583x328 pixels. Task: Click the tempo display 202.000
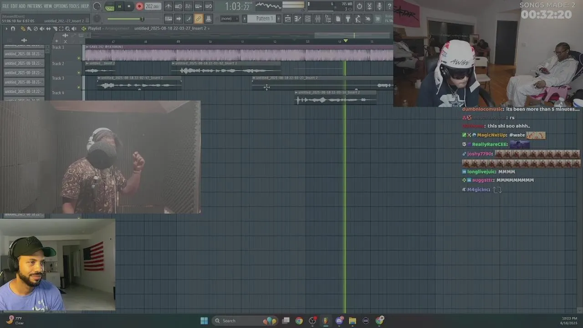pos(153,6)
